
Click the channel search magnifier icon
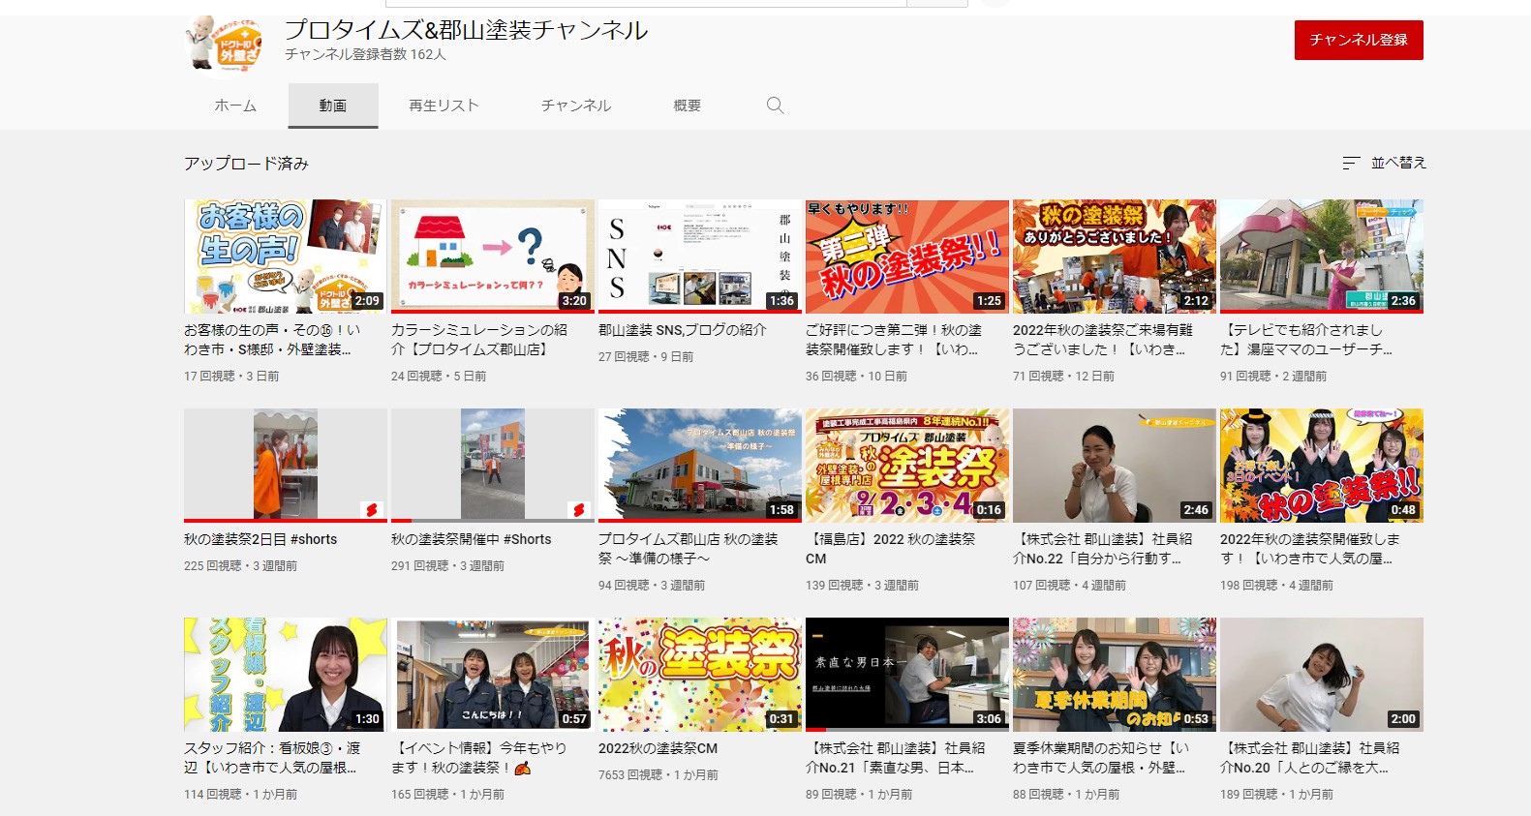click(x=775, y=106)
